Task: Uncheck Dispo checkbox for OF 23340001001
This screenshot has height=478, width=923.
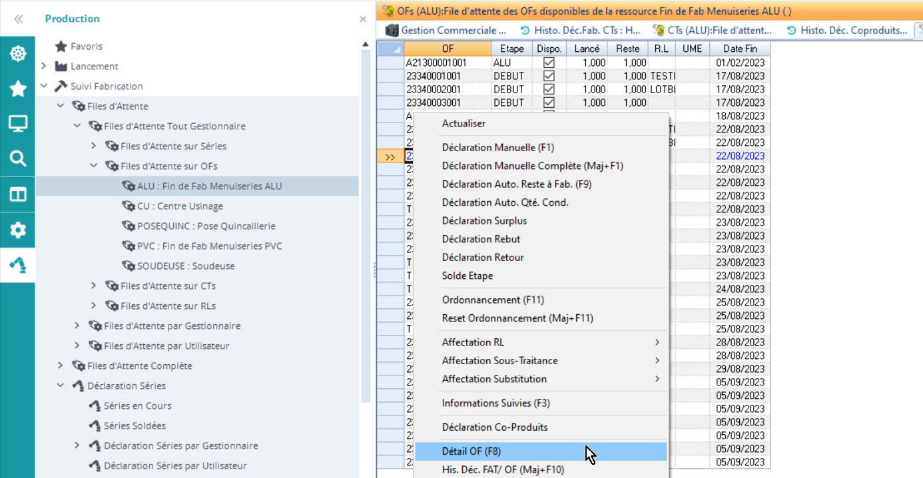Action: tap(549, 76)
